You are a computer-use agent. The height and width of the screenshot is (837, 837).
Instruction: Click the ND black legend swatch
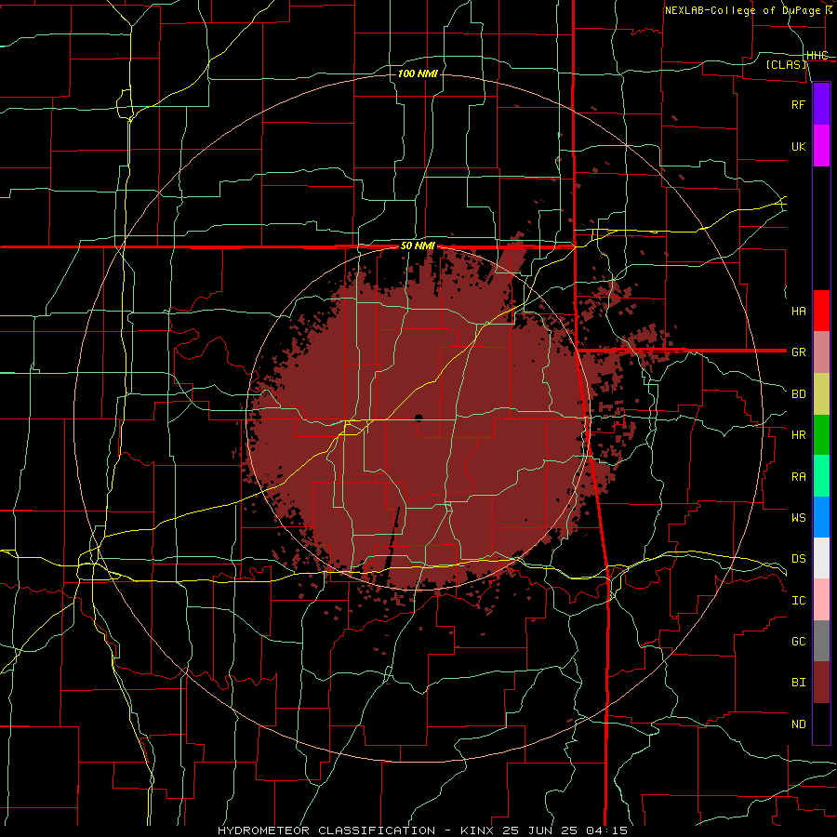[x=821, y=724]
